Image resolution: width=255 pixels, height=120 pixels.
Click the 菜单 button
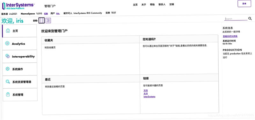[244, 4]
